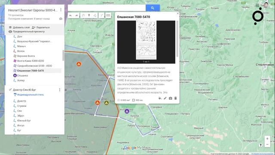Click the search magnifier button
The height and width of the screenshot is (155, 275).
[153, 8]
